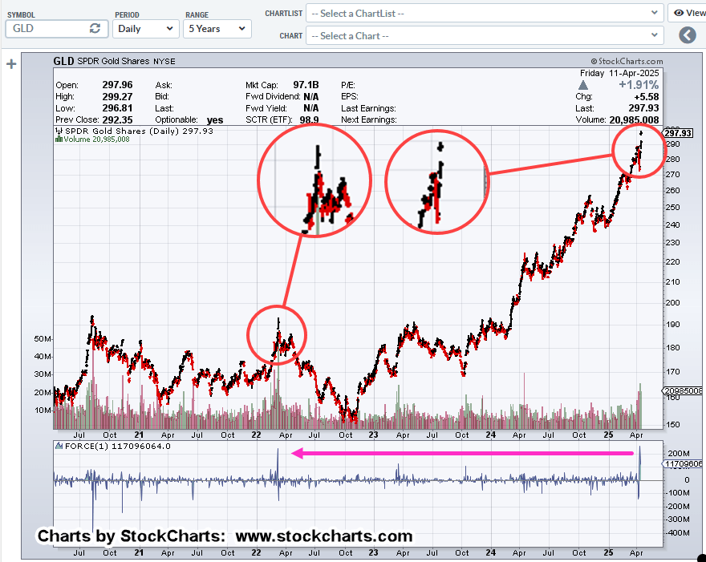Image resolution: width=706 pixels, height=562 pixels.
Task: Click the refresh icon in the Symbol box
Action: 95,28
